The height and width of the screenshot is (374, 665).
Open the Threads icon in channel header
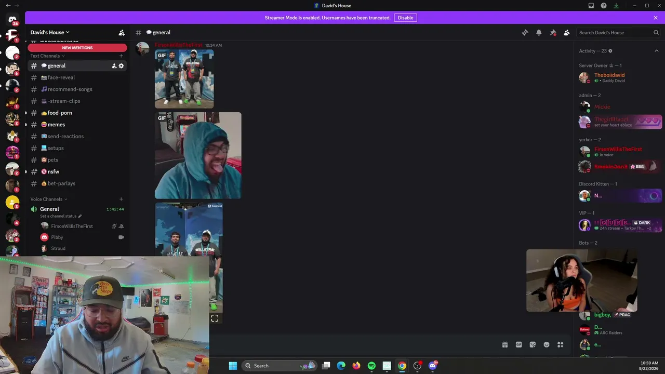click(x=525, y=32)
